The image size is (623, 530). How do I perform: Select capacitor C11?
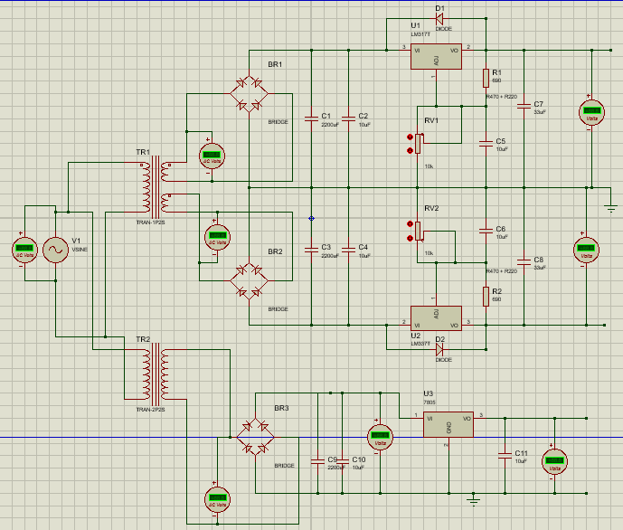tap(505, 456)
